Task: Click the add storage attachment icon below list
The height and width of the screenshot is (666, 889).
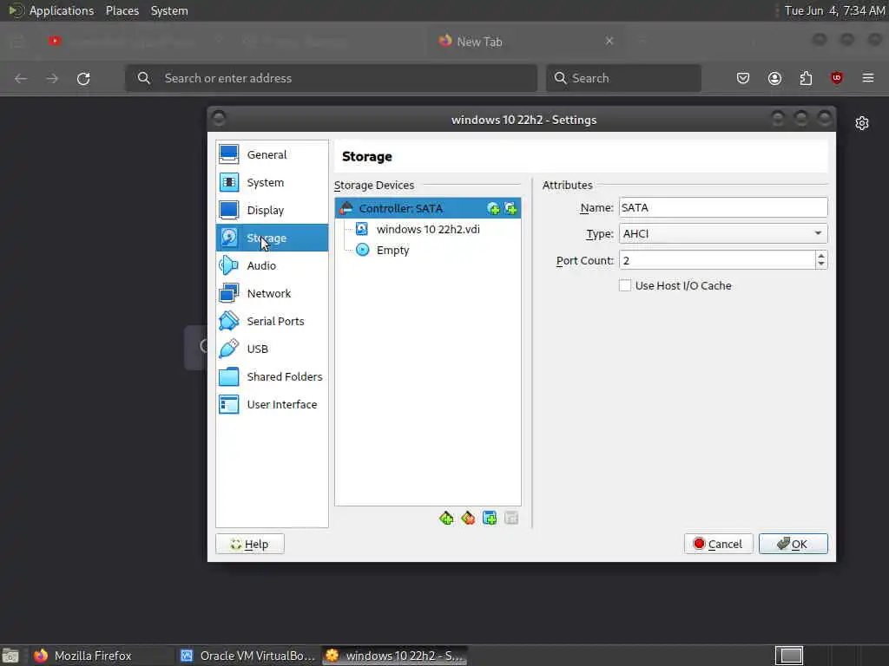Action: point(490,518)
